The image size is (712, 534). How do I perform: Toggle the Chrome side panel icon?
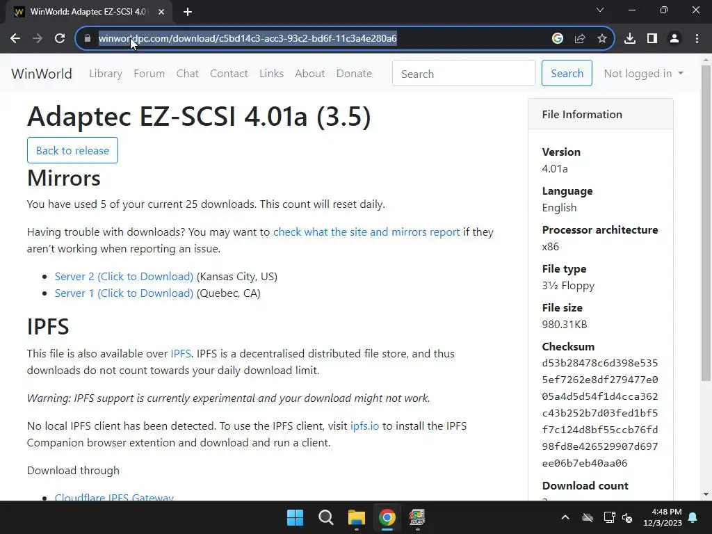652,39
